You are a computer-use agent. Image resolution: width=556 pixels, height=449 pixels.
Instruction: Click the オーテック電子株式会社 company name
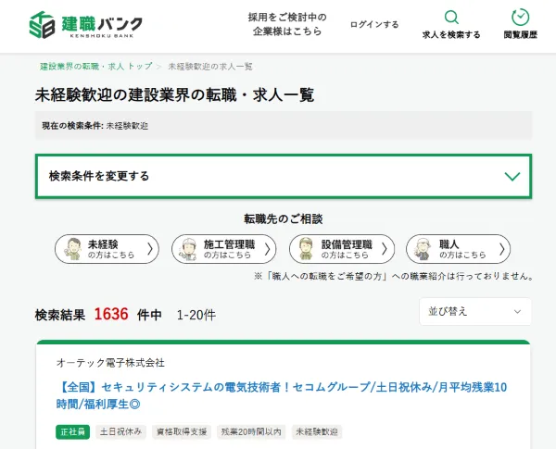(x=110, y=363)
